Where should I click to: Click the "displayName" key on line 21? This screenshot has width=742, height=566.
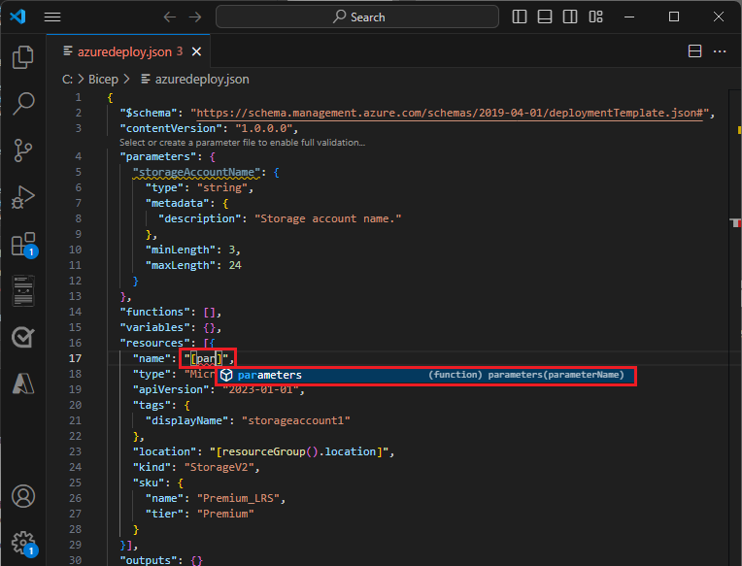[x=186, y=420]
